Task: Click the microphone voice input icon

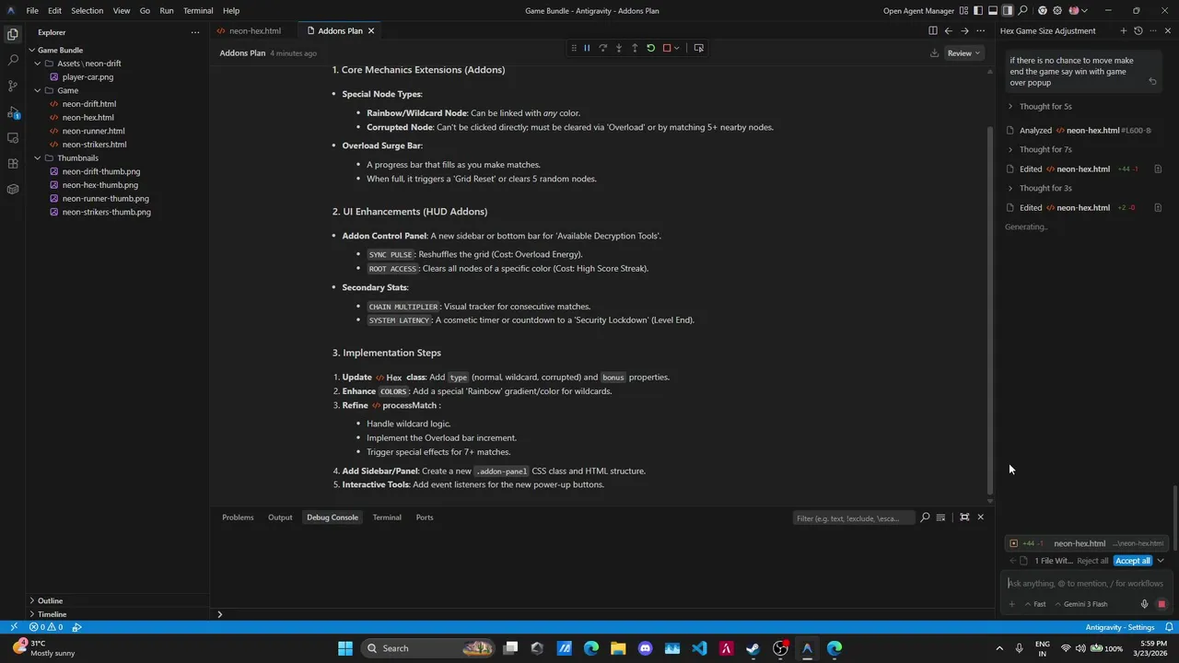Action: 1144,604
